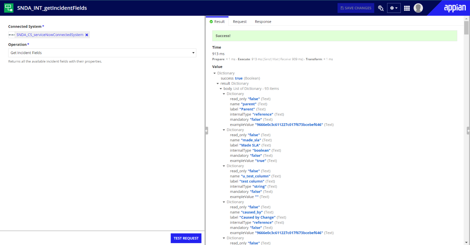Viewport: 470px width, 245px height.
Task: Collapse the body List of Dictionary node
Action: (x=221, y=89)
